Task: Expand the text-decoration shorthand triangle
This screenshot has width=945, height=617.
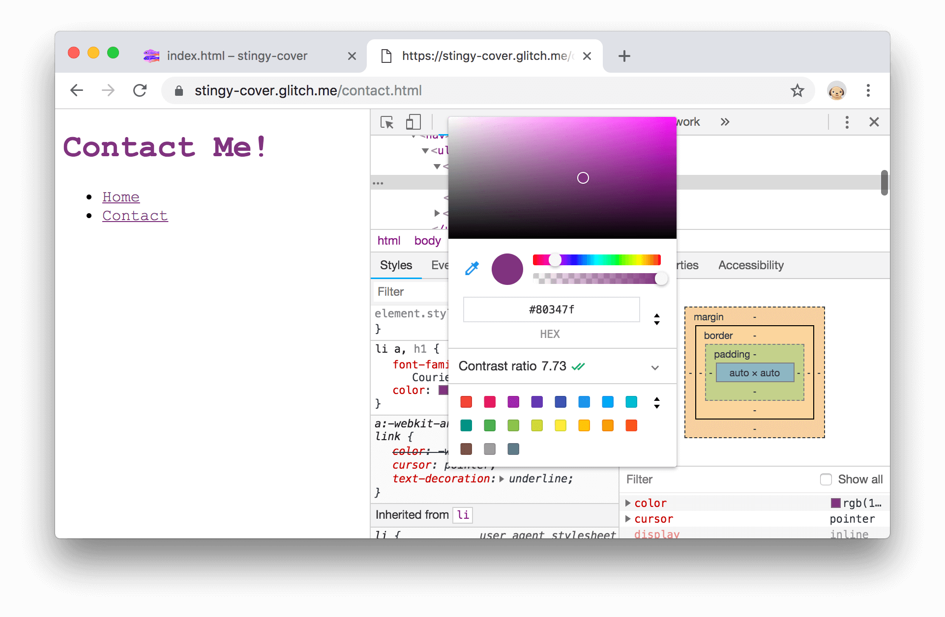Action: (x=502, y=479)
